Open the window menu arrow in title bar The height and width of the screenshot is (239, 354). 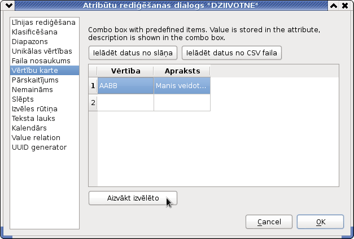coord(9,6)
